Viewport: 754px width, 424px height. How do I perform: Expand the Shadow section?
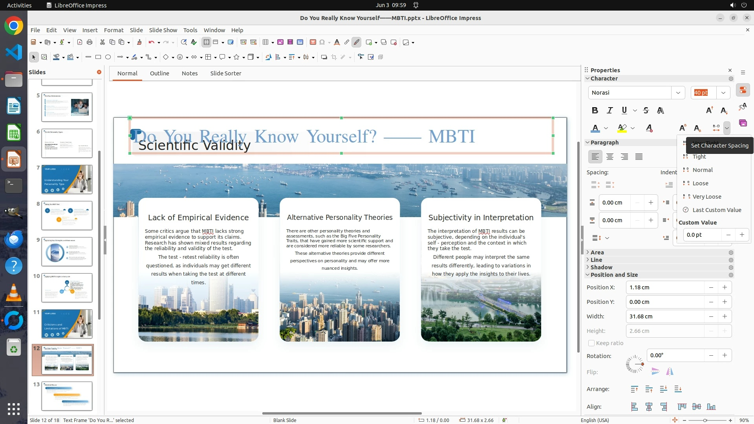601,267
